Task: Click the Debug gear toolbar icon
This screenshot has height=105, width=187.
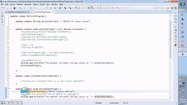Action: (x=55, y=8)
